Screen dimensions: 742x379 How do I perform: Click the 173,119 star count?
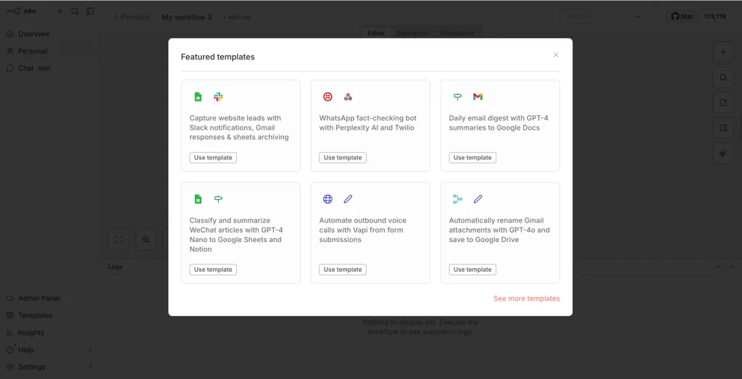click(x=715, y=17)
